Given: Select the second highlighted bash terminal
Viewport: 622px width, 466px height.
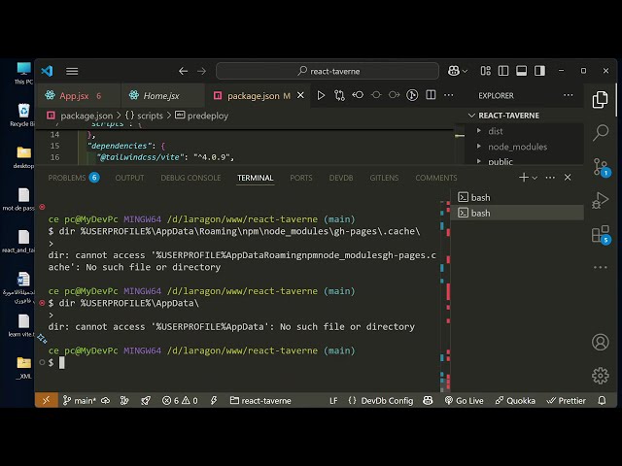Looking at the screenshot, I should click(x=517, y=213).
